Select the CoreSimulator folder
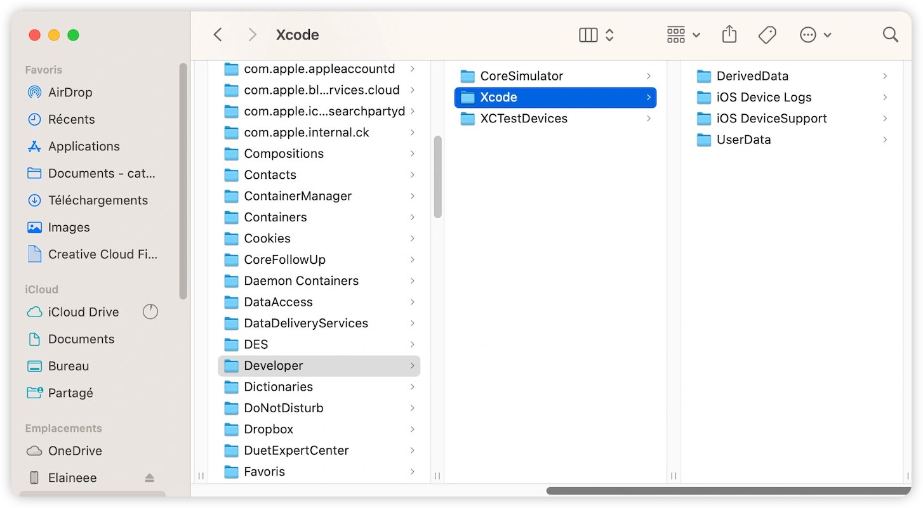Screen dimensions: 923x508 (555, 76)
